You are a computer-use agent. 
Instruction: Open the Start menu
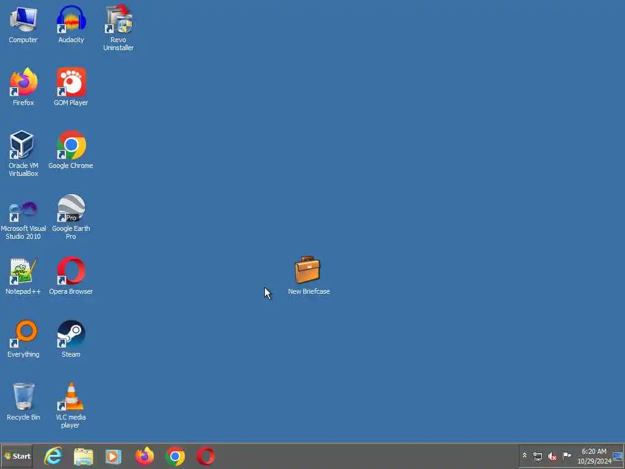tap(16, 456)
